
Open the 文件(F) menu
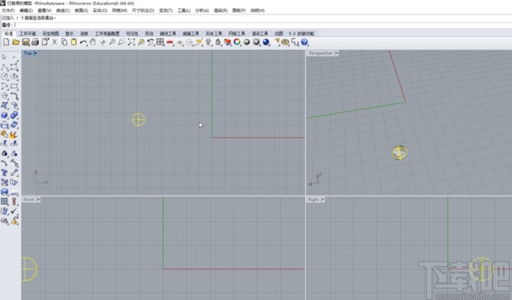(8, 10)
